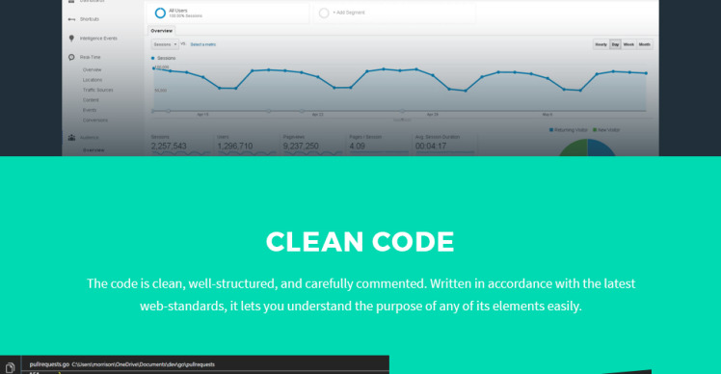Expand the Audience sidebar section
721x374 pixels.
(90, 138)
